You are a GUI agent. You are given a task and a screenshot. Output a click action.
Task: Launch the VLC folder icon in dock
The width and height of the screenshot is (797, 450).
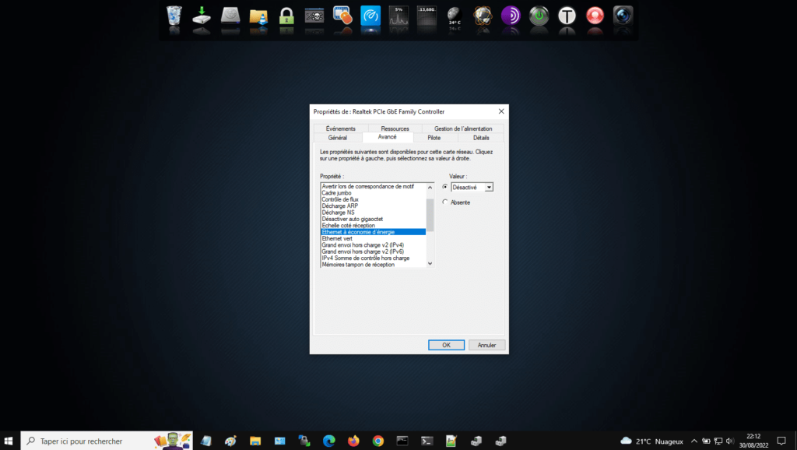[x=258, y=16]
